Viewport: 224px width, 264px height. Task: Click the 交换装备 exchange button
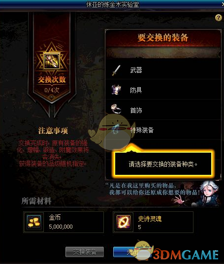85,252
